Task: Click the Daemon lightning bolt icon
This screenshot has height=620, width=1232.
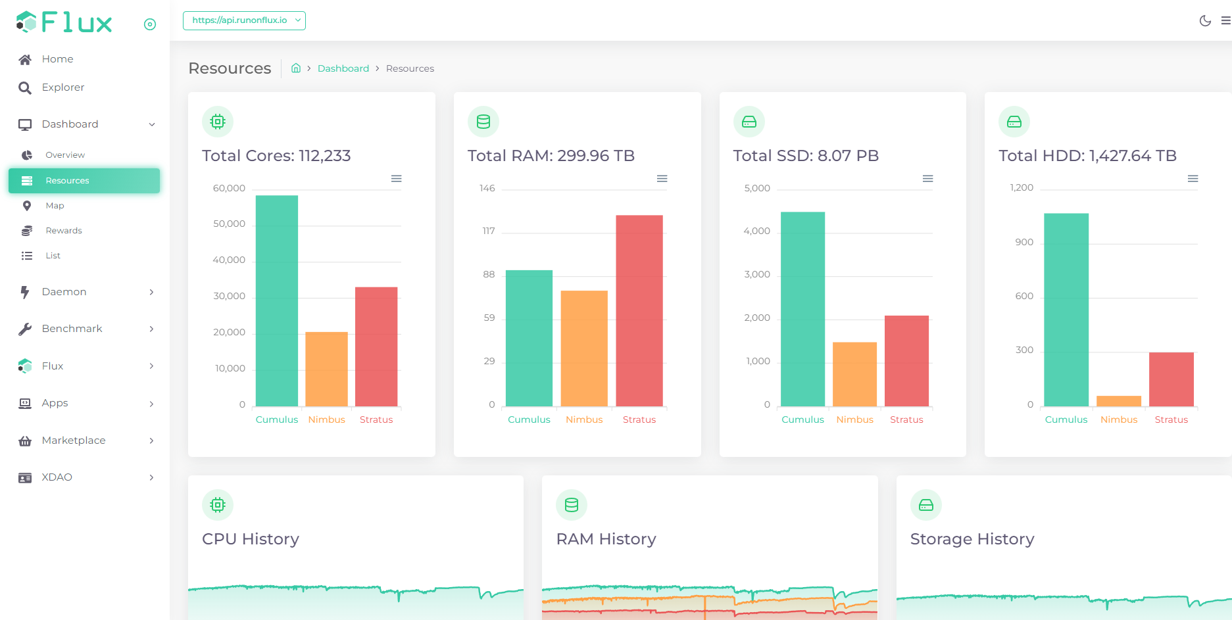Action: tap(25, 292)
